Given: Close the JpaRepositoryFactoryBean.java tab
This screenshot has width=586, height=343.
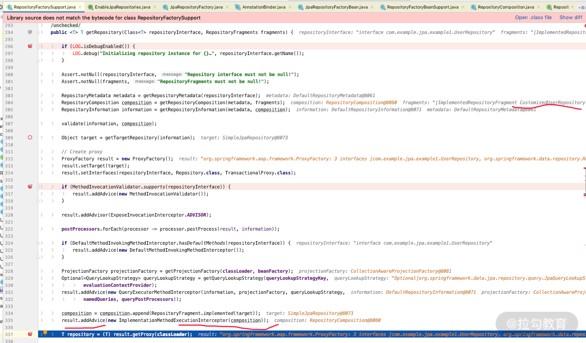Looking at the screenshot, I should click(x=372, y=7).
